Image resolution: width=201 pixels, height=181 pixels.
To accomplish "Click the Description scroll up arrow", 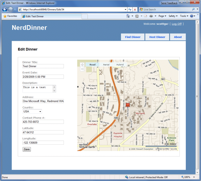I will 54,87.
